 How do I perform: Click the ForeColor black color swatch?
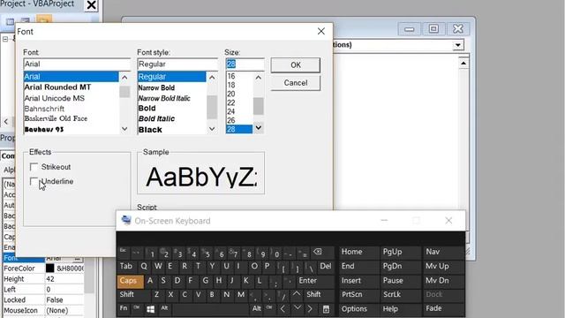pos(50,269)
